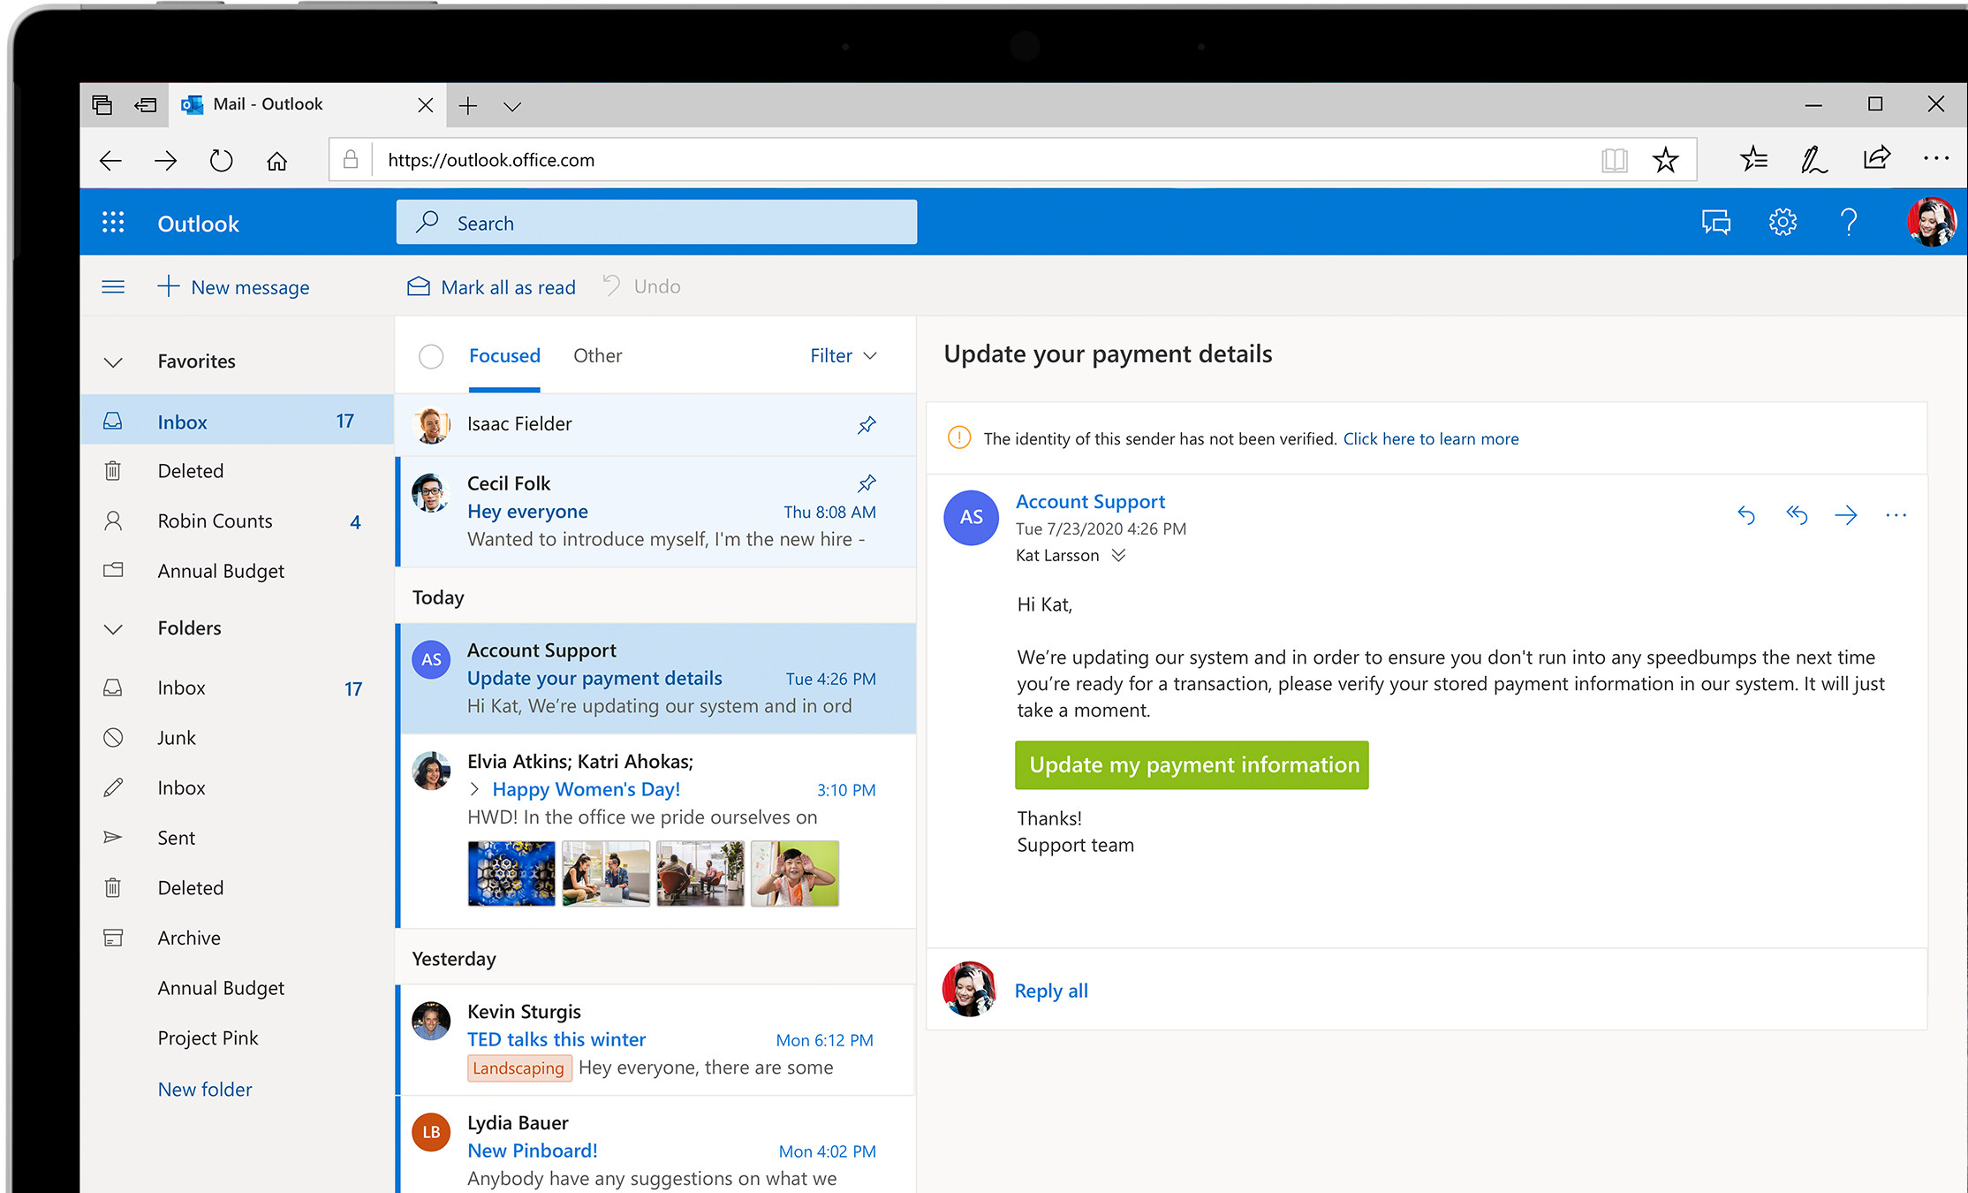Expand recipient details next to Kat Larsson
The height and width of the screenshot is (1193, 1968).
click(x=1118, y=555)
